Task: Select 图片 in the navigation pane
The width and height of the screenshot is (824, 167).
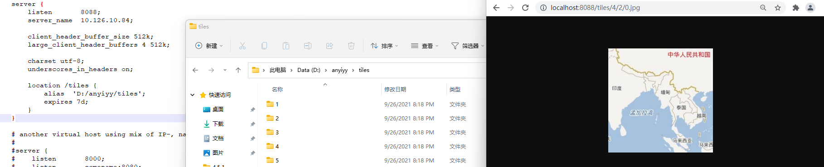Action: pyautogui.click(x=218, y=153)
